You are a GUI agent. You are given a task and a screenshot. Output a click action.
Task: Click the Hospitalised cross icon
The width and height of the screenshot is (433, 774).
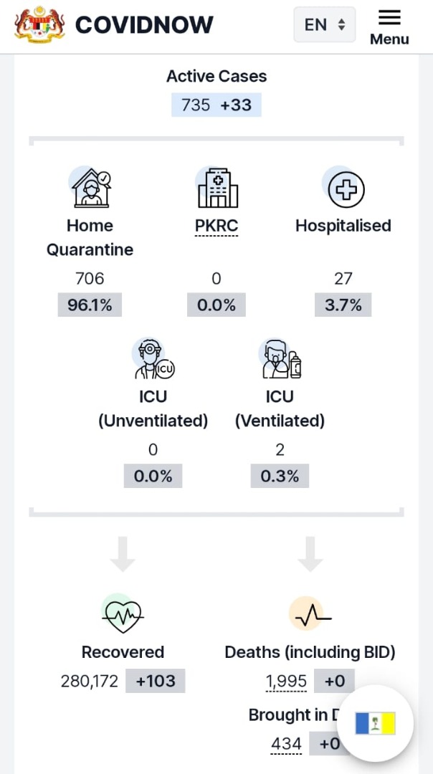pyautogui.click(x=344, y=188)
